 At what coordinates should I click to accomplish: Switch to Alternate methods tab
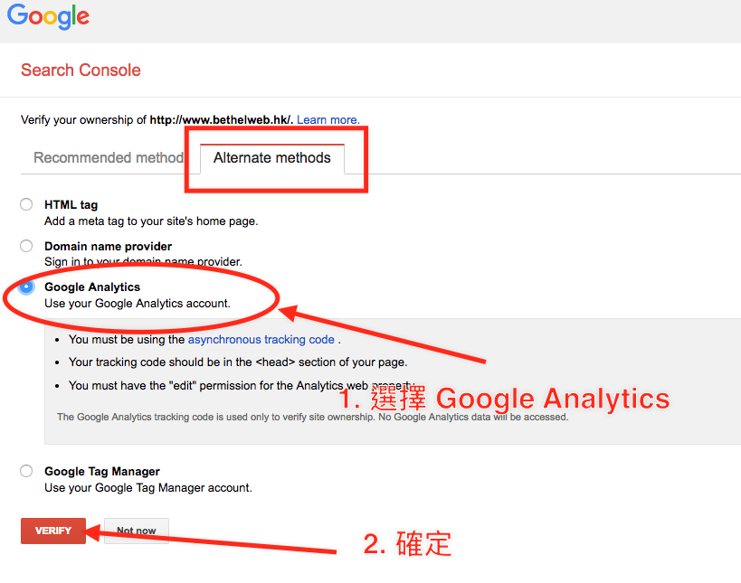(272, 157)
